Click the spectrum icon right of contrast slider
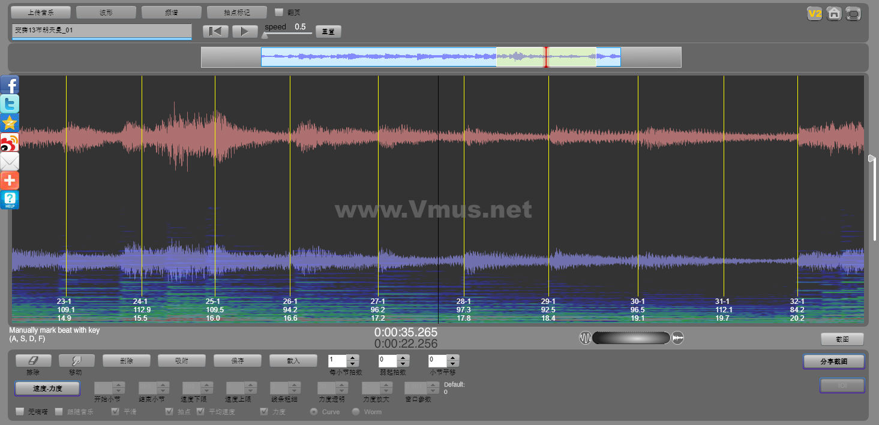 point(677,338)
